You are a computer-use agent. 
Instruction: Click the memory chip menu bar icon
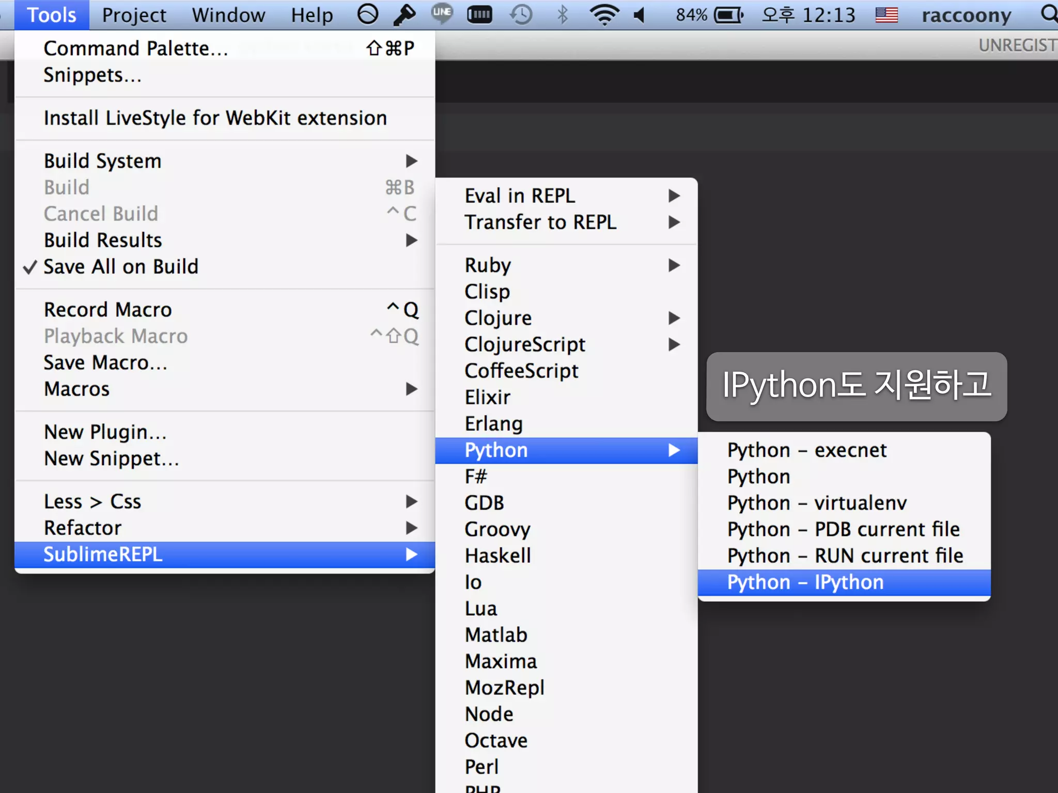coord(479,15)
